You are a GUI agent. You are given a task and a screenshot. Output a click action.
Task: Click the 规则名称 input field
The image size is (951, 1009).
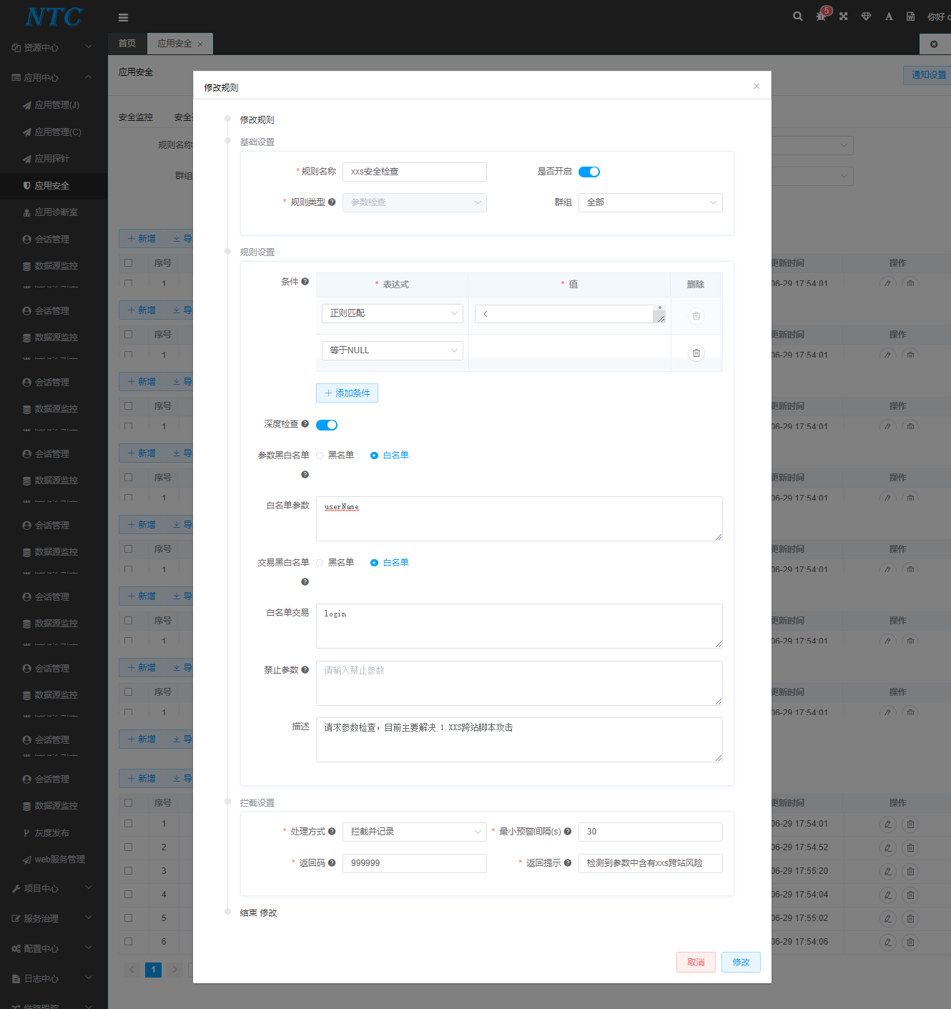pyautogui.click(x=415, y=172)
